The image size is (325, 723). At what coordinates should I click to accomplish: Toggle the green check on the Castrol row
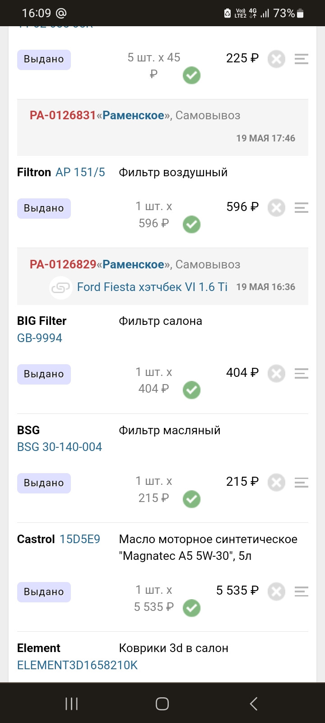pyautogui.click(x=191, y=608)
